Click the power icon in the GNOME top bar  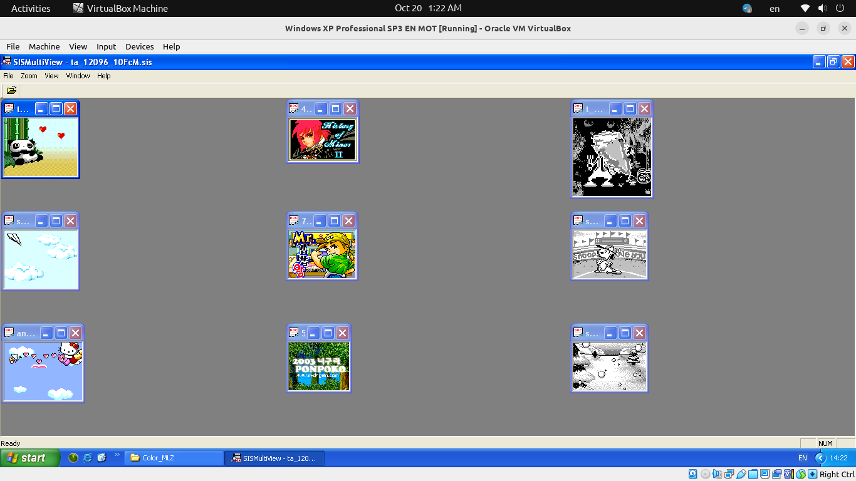(840, 8)
